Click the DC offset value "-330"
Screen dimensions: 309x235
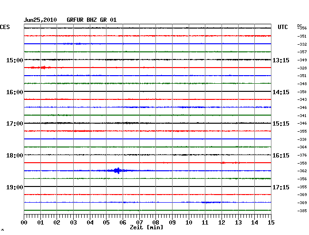pyautogui.click(x=302, y=139)
